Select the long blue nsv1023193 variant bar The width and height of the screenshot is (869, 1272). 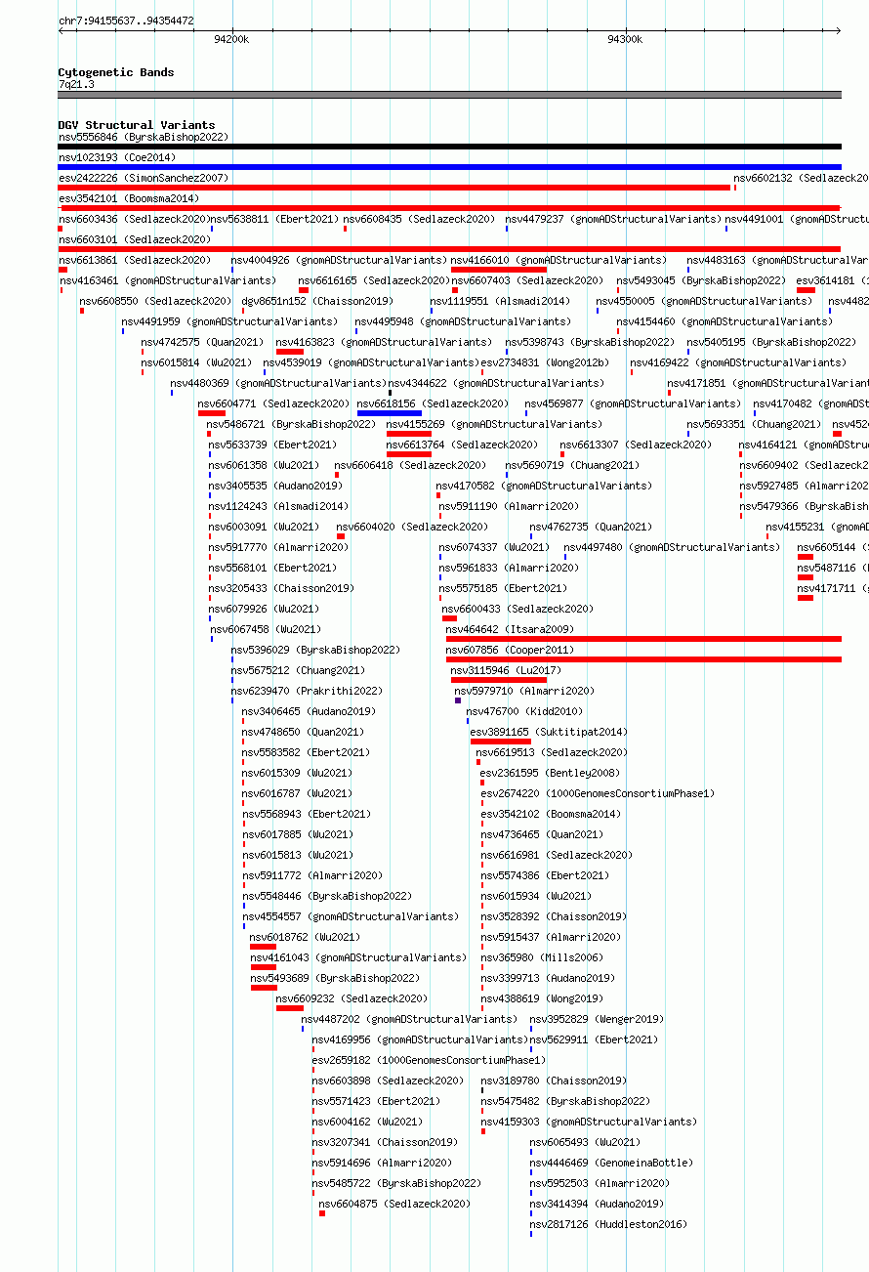(450, 167)
